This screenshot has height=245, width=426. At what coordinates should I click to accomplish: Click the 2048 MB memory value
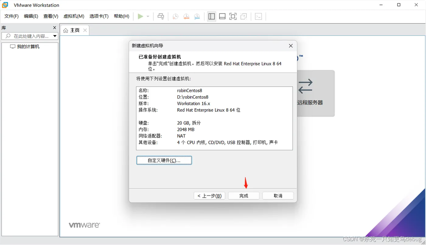coord(186,130)
